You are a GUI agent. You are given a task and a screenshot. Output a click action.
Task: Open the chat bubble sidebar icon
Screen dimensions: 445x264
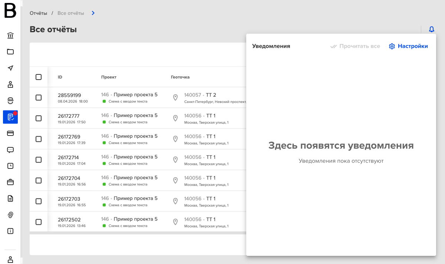click(10, 150)
